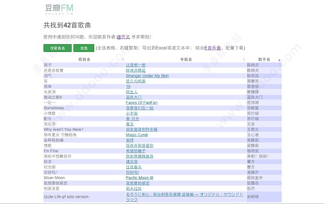Open album Stranger Under My Skin
This screenshot has width=324, height=204.
[147, 76]
